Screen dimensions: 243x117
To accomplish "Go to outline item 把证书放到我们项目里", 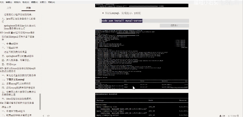I will click(15, 52).
